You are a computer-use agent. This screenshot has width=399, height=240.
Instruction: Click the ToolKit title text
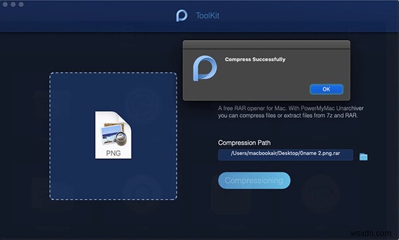tap(207, 15)
